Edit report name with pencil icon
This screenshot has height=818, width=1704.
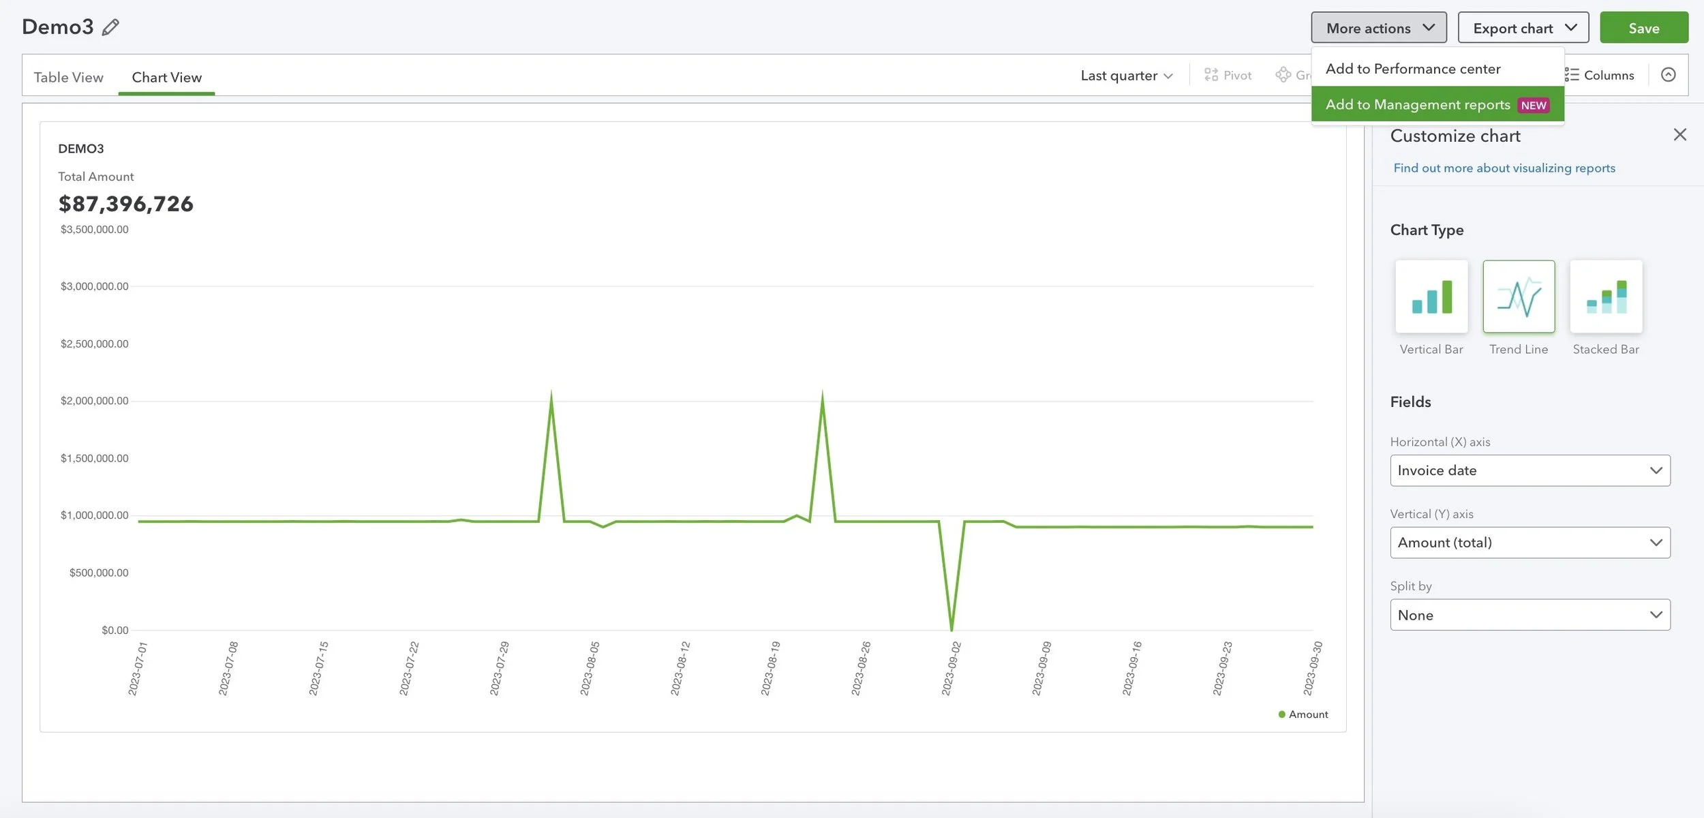tap(110, 27)
